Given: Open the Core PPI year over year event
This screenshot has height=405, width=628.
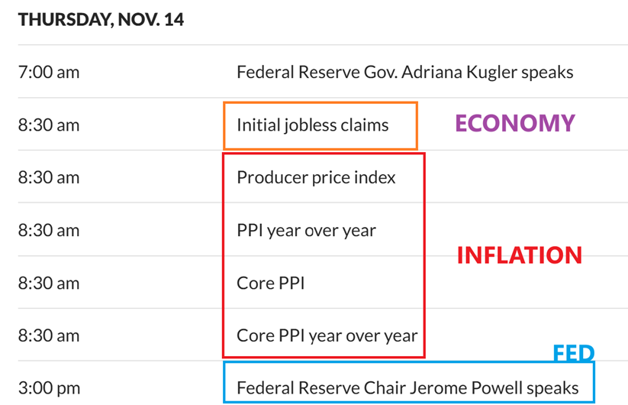Looking at the screenshot, I should pyautogui.click(x=327, y=335).
